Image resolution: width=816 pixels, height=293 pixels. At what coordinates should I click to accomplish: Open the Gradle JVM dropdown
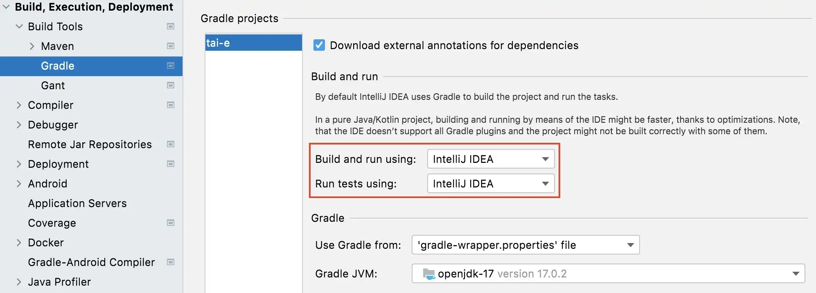point(608,274)
